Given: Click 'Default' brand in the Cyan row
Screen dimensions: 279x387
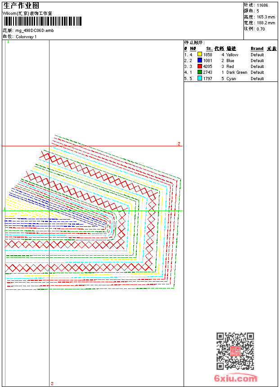Looking at the screenshot, I should 257,79.
